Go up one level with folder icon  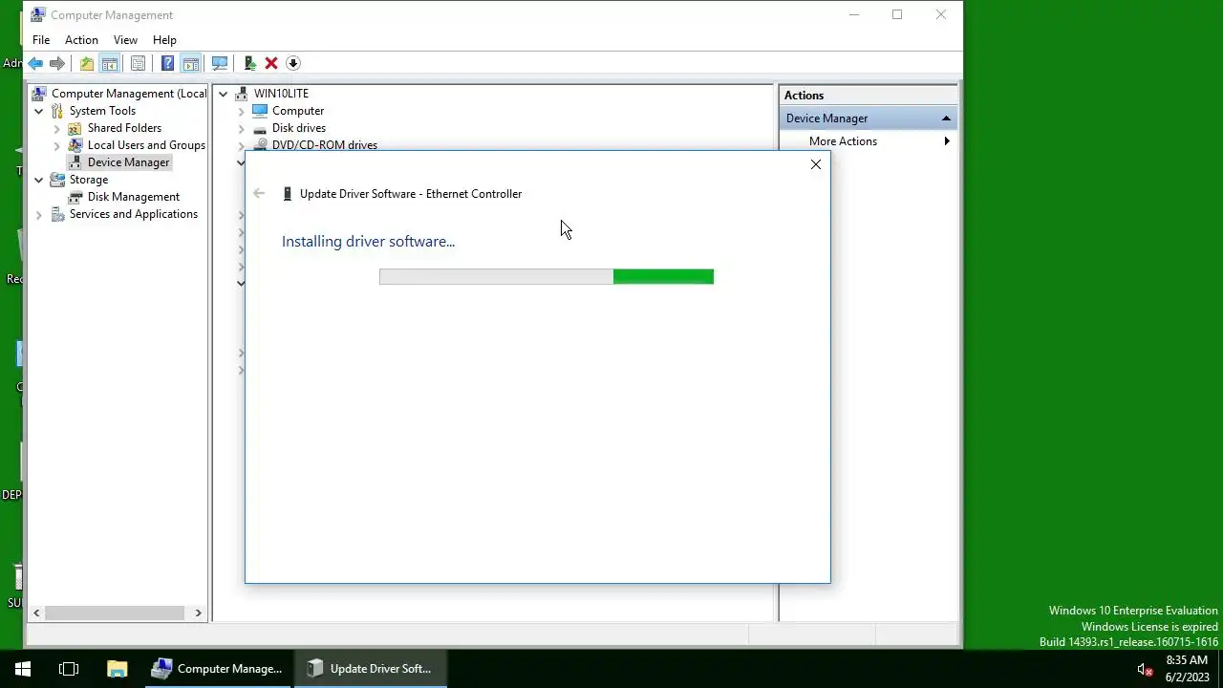tap(87, 63)
